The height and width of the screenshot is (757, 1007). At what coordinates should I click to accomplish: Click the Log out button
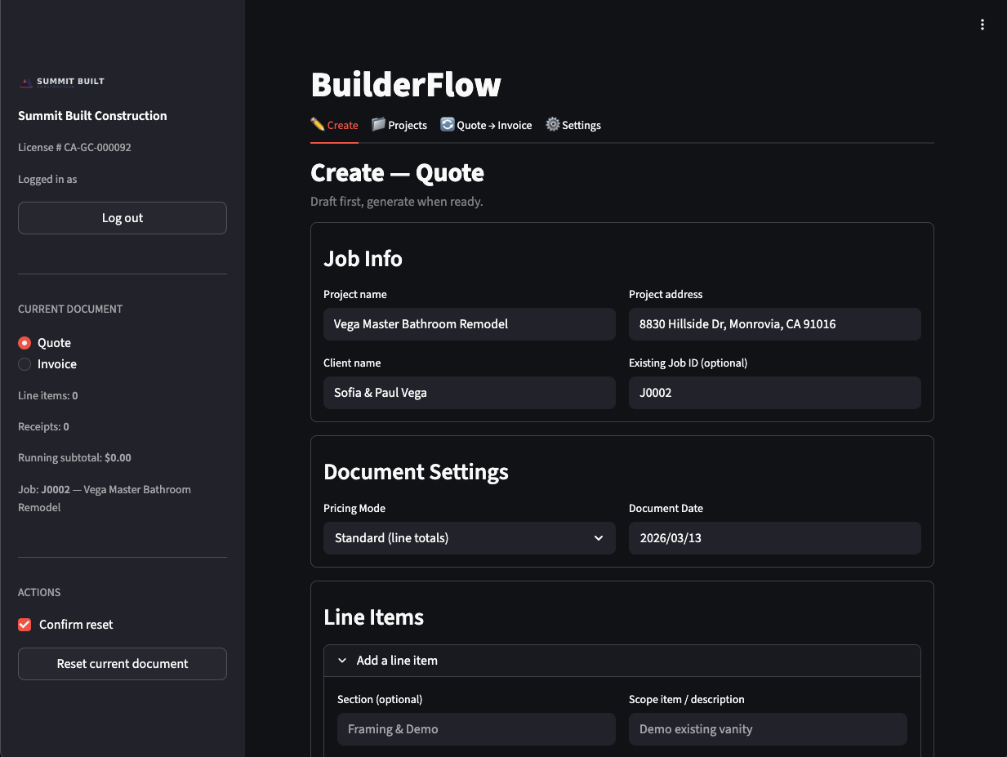pyautogui.click(x=122, y=217)
